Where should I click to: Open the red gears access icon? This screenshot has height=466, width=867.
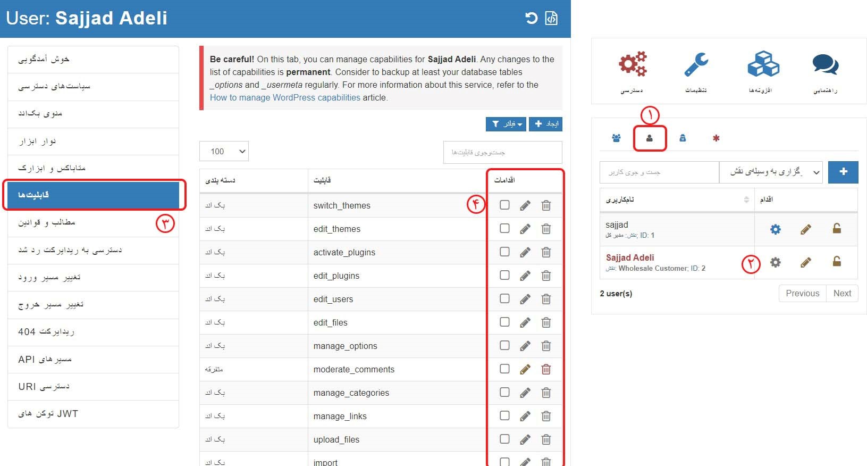pyautogui.click(x=632, y=64)
